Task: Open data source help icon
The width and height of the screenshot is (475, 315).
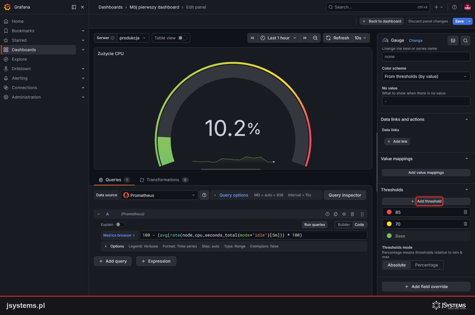Action: (204, 195)
